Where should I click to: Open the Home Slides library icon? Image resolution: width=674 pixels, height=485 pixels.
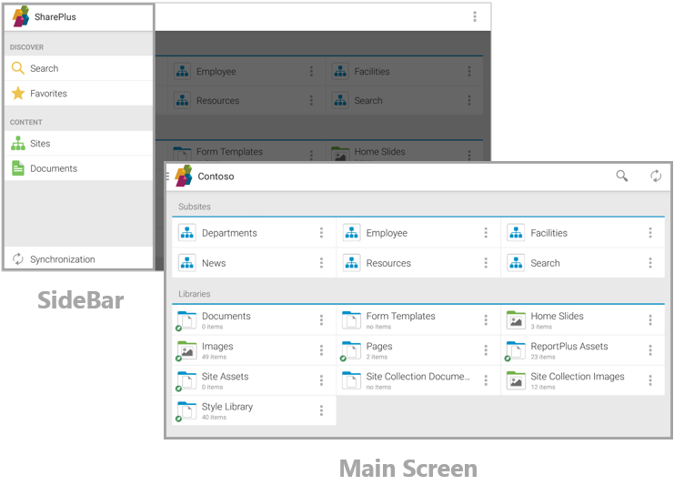[x=517, y=320]
